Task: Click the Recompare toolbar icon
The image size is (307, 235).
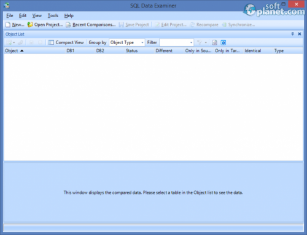Action: point(192,25)
